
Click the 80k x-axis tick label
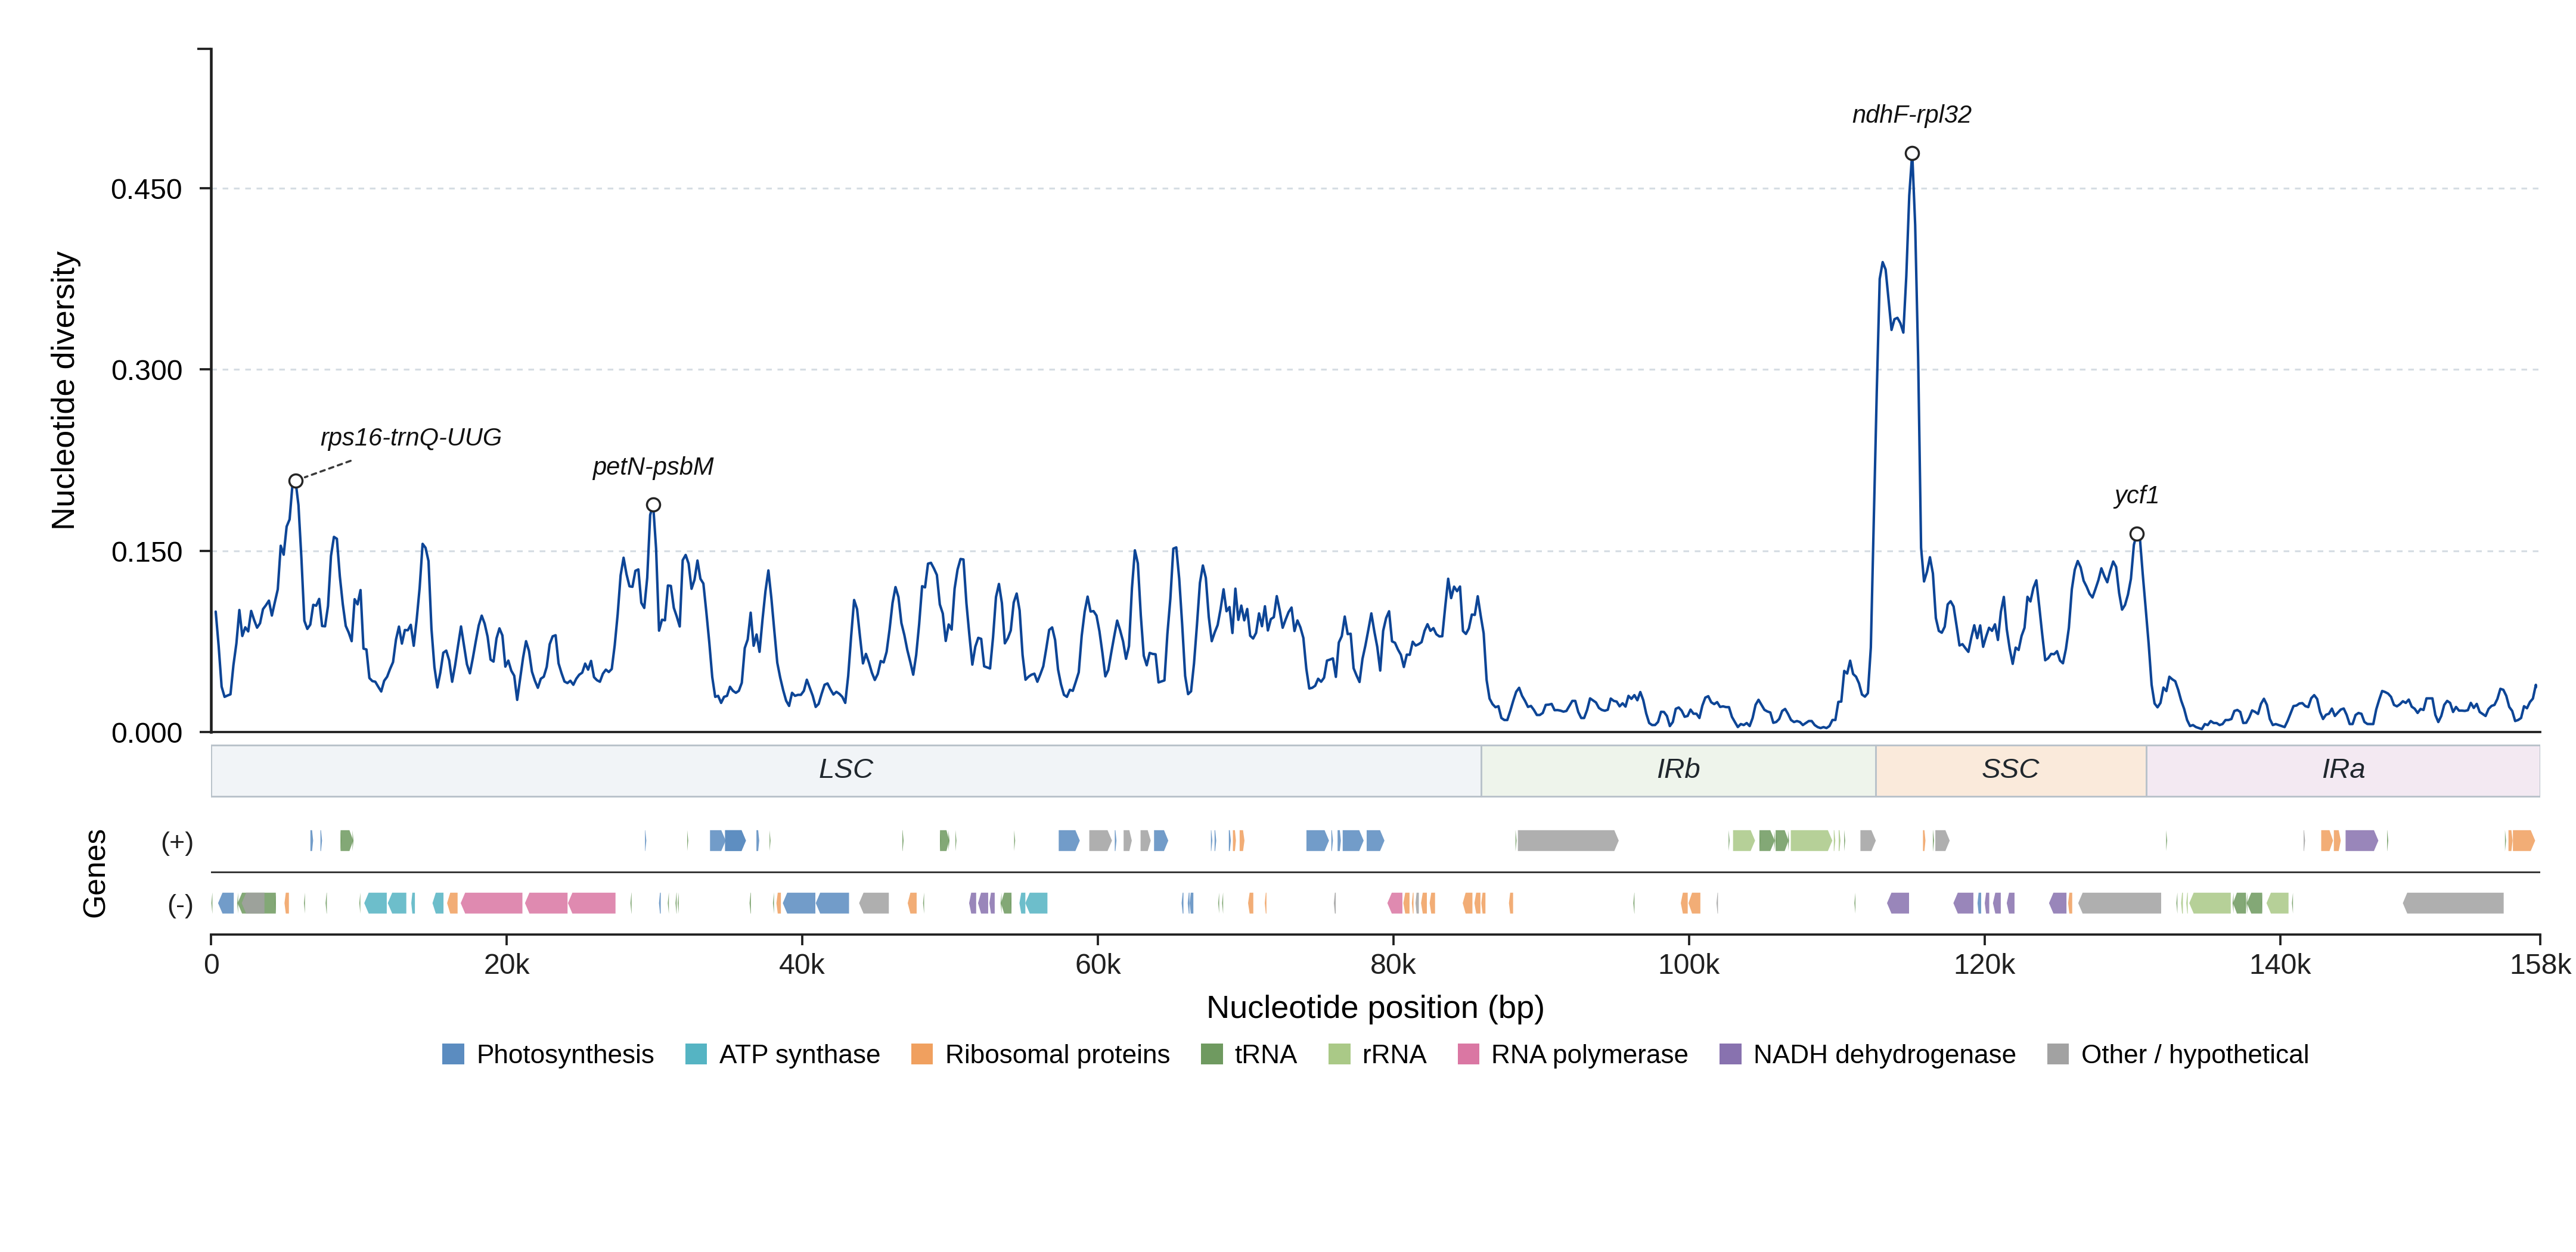[x=1393, y=964]
